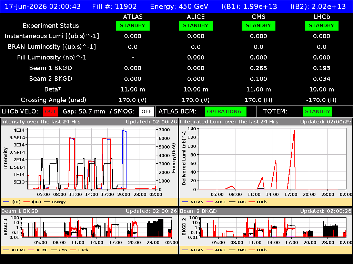This screenshot has width=353, height=264.
Task: Click the Beam 1 BKGD panel title
Action: click(x=20, y=211)
